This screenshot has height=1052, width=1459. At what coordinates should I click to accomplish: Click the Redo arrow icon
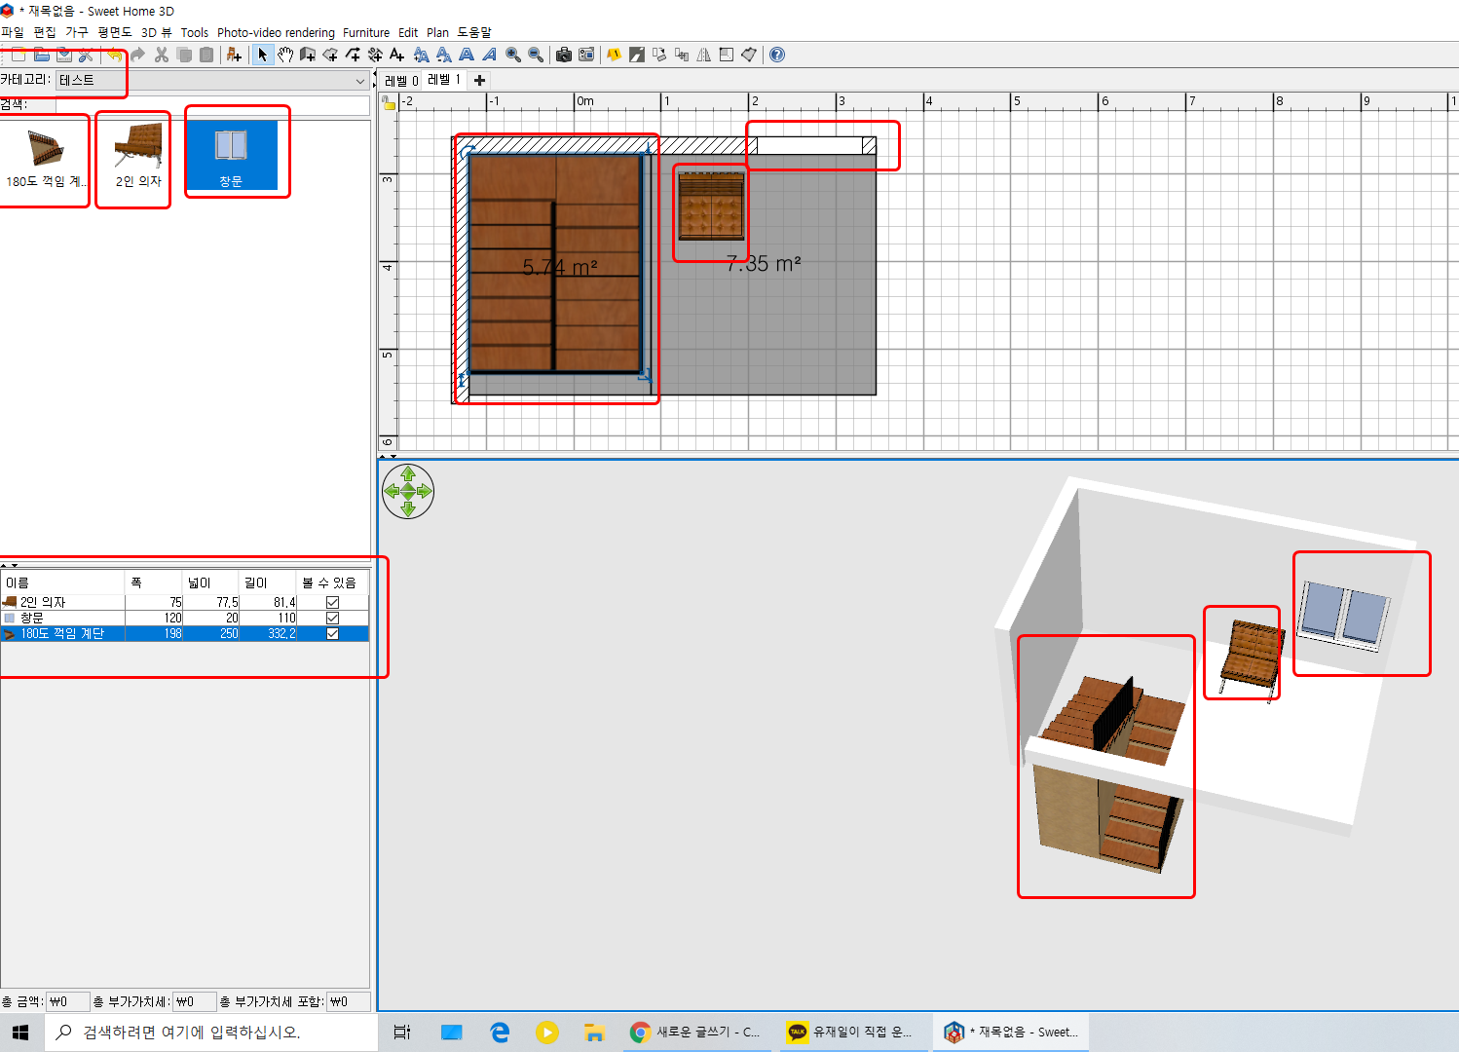click(x=137, y=55)
